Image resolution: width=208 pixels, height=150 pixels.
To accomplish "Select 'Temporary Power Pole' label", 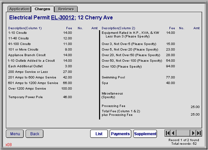I will point(26,97).
